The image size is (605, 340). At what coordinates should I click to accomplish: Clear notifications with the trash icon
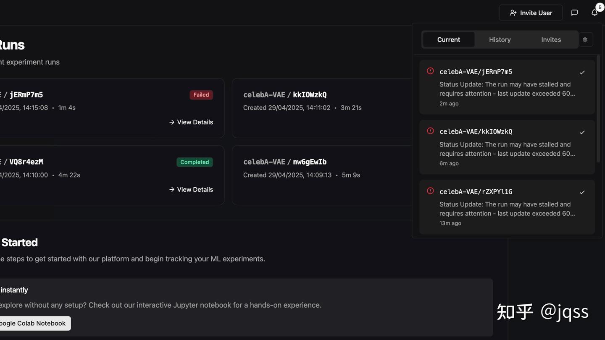[x=585, y=39]
